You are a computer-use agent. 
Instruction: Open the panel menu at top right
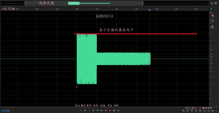pyautogui.click(x=216, y=3)
